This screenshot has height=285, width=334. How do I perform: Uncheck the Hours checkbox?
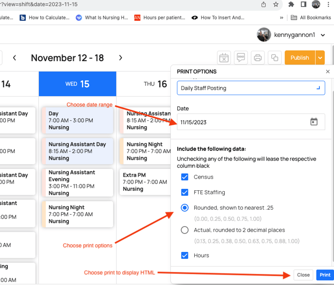click(x=184, y=255)
